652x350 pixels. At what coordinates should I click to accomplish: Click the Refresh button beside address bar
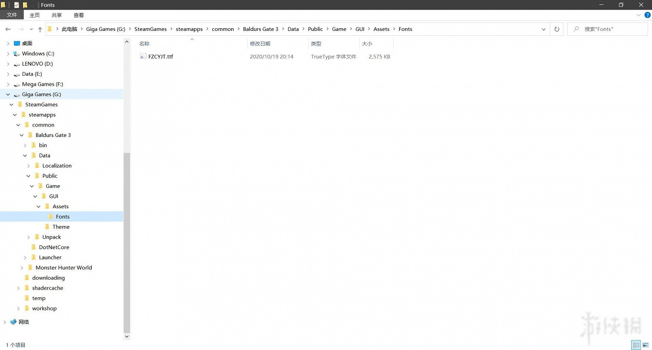pos(557,29)
